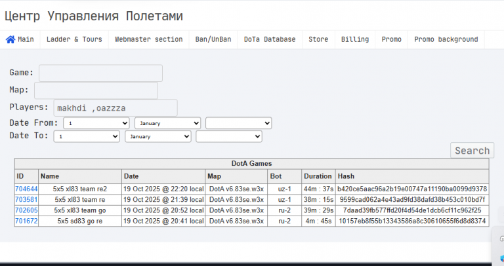Viewport: 504px width, 266px height.
Task: Open the Promo menu item
Action: click(x=392, y=39)
